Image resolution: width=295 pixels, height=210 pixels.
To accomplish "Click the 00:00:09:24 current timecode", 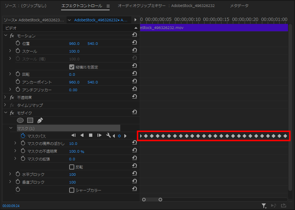I will 11,206.
